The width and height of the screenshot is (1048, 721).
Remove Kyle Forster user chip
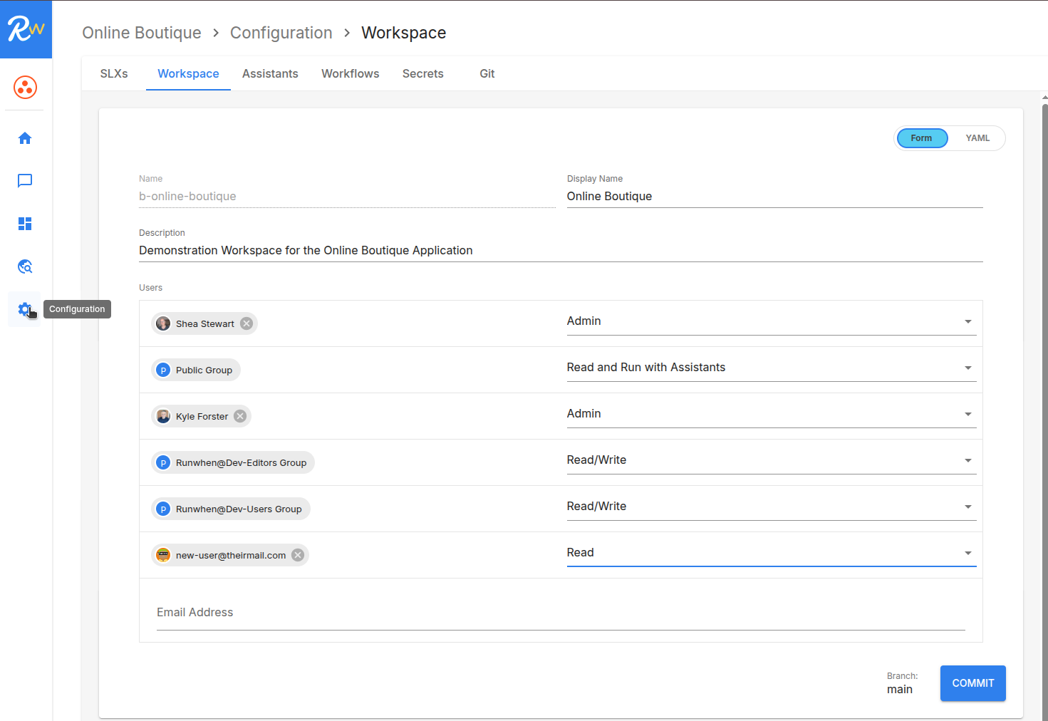pyautogui.click(x=241, y=416)
